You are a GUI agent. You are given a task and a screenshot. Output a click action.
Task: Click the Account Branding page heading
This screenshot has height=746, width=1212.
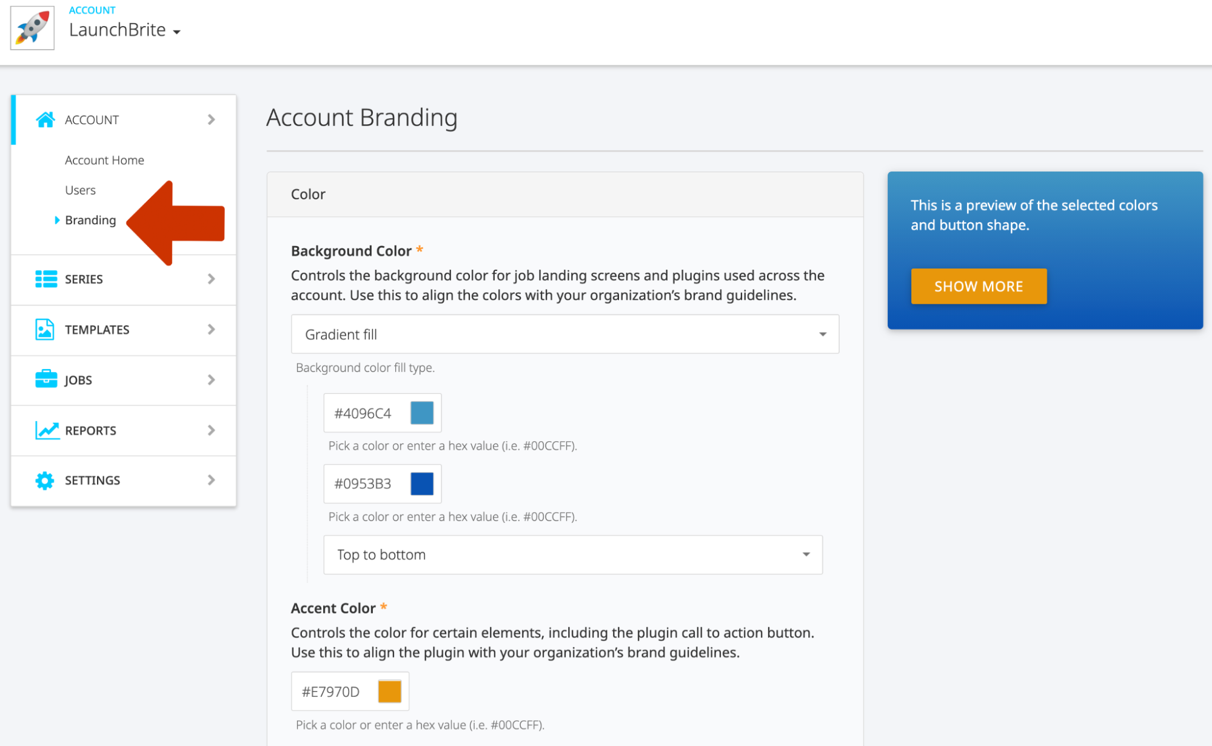point(362,118)
